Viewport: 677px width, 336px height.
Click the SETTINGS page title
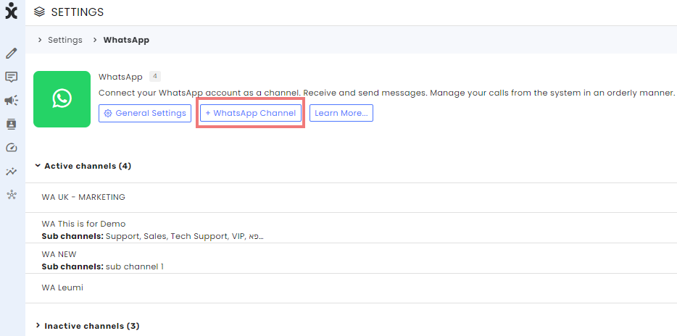pyautogui.click(x=78, y=12)
